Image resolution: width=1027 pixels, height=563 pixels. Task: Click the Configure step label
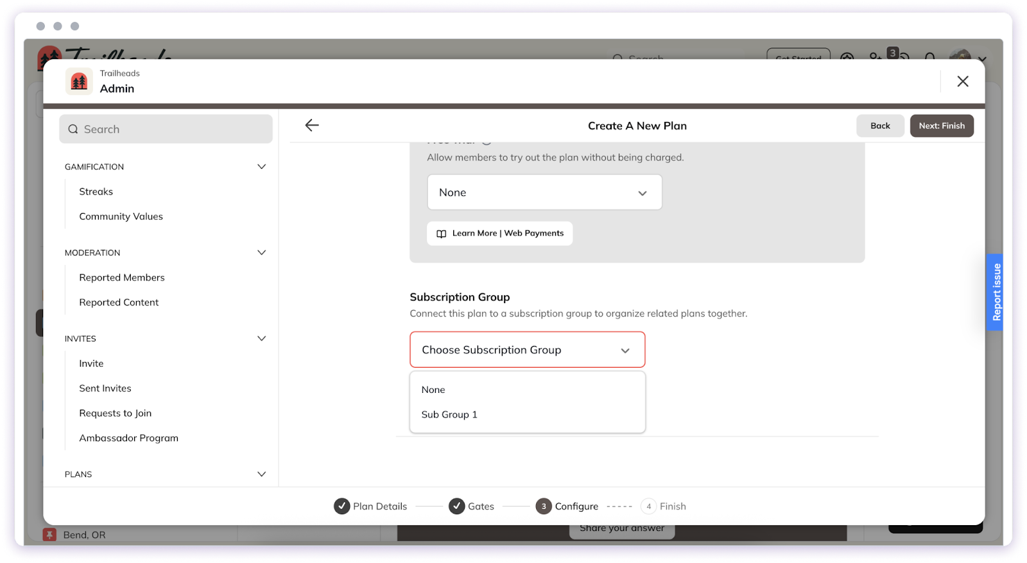pos(576,507)
